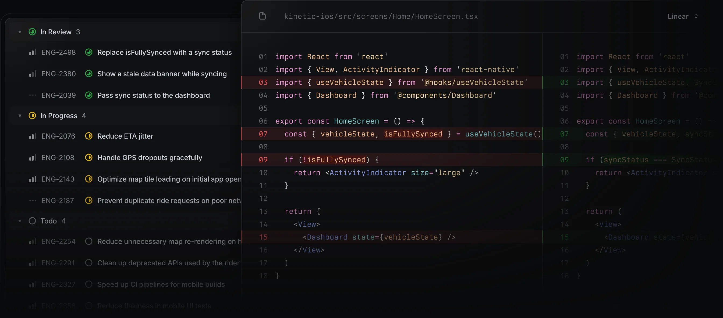Screen dimensions: 723x318
Task: Open issue Prevent duplicate ride requests
Action: pyautogui.click(x=169, y=201)
